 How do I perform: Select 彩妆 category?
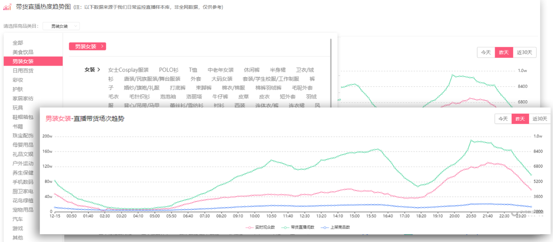pyautogui.click(x=18, y=80)
